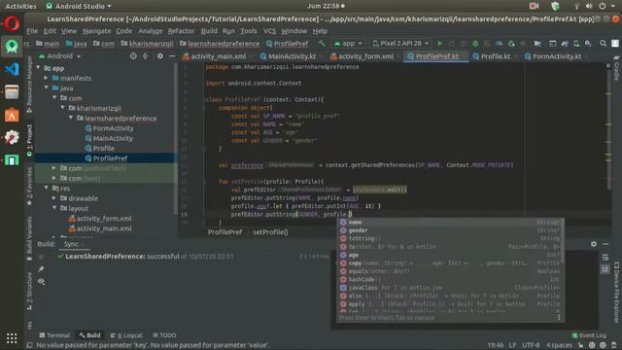Click the Make Project hammer icon
622x350 pixels.
click(322, 43)
